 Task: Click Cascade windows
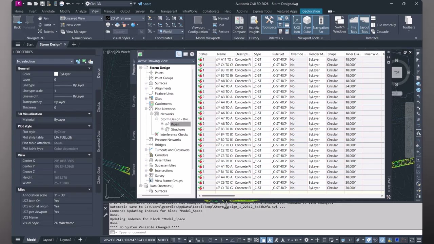(x=380, y=32)
